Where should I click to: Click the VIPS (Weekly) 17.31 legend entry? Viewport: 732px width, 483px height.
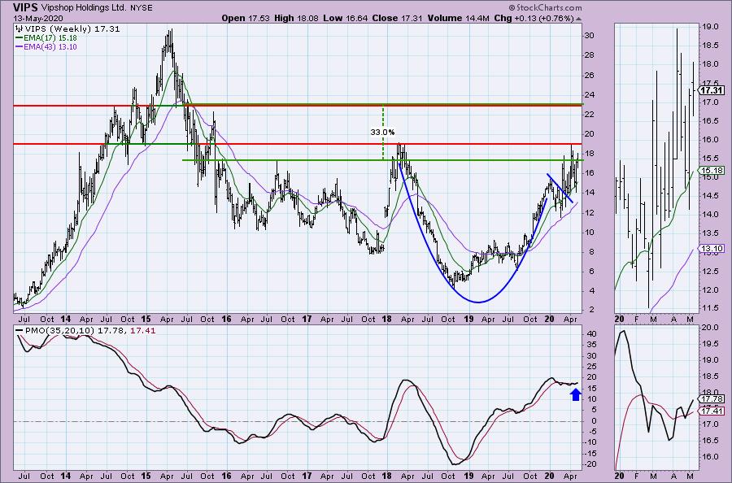point(72,29)
